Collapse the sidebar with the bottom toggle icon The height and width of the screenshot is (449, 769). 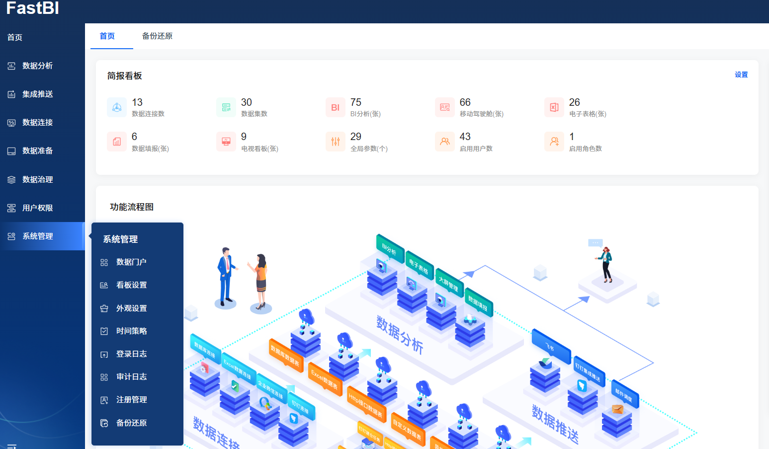tap(12, 446)
